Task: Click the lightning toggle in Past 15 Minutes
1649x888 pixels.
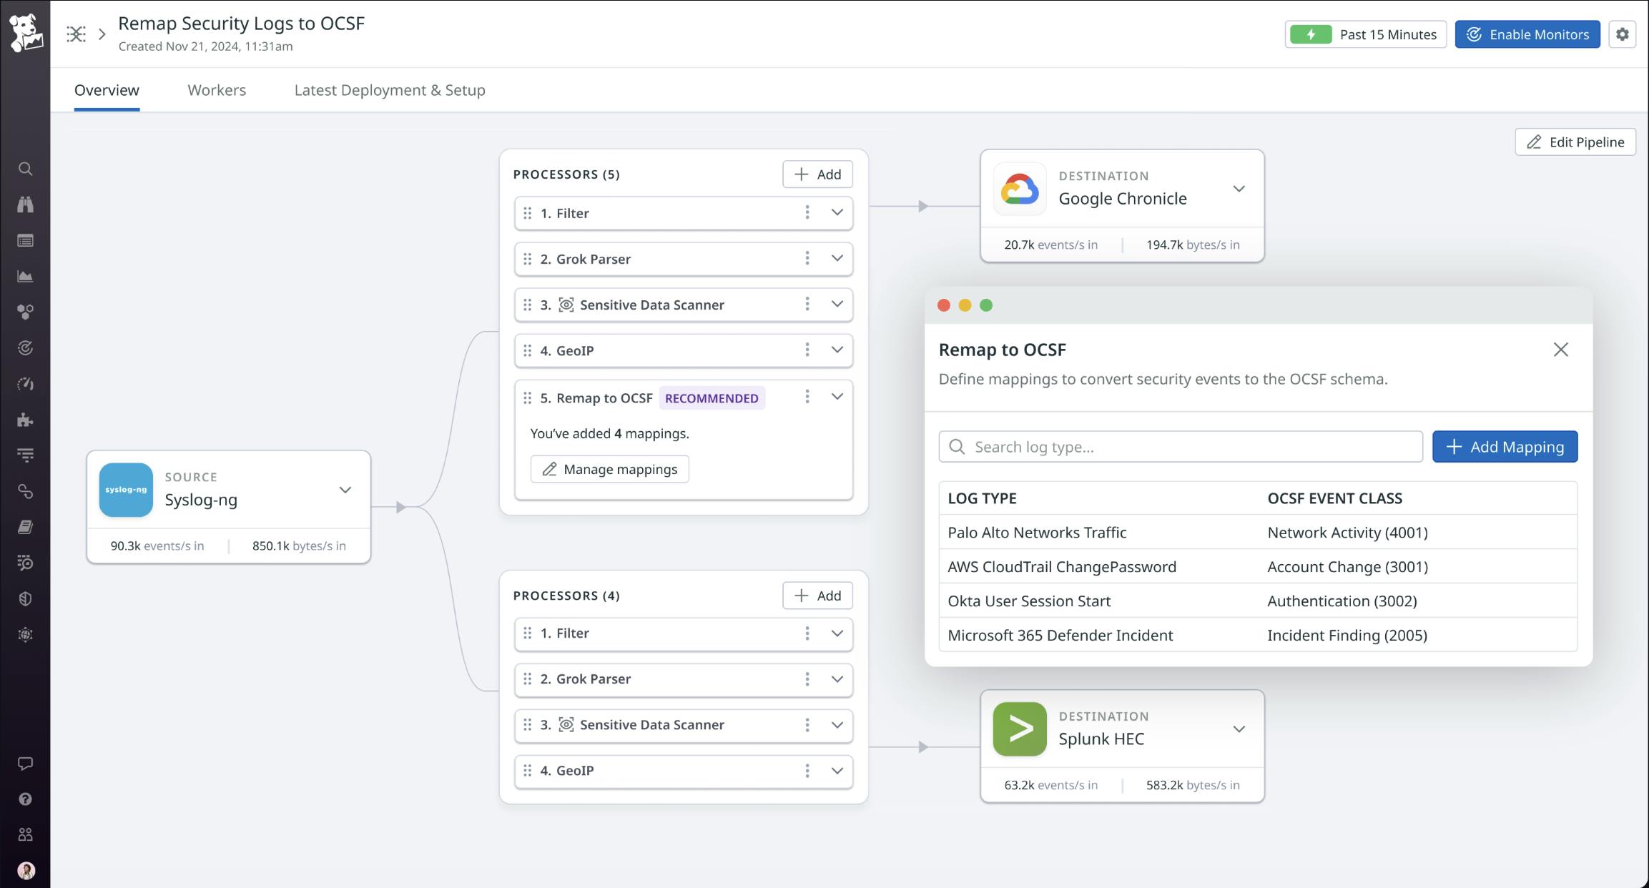Action: point(1311,34)
